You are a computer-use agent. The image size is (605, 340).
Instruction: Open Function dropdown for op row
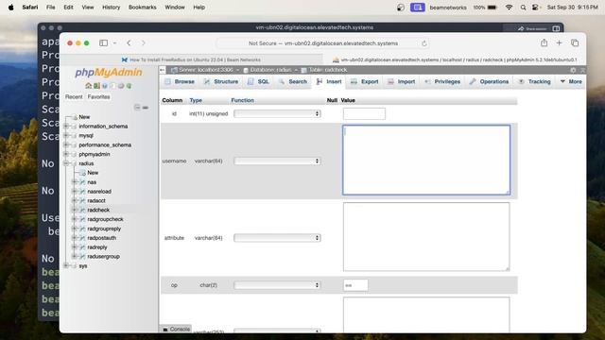[277, 285]
